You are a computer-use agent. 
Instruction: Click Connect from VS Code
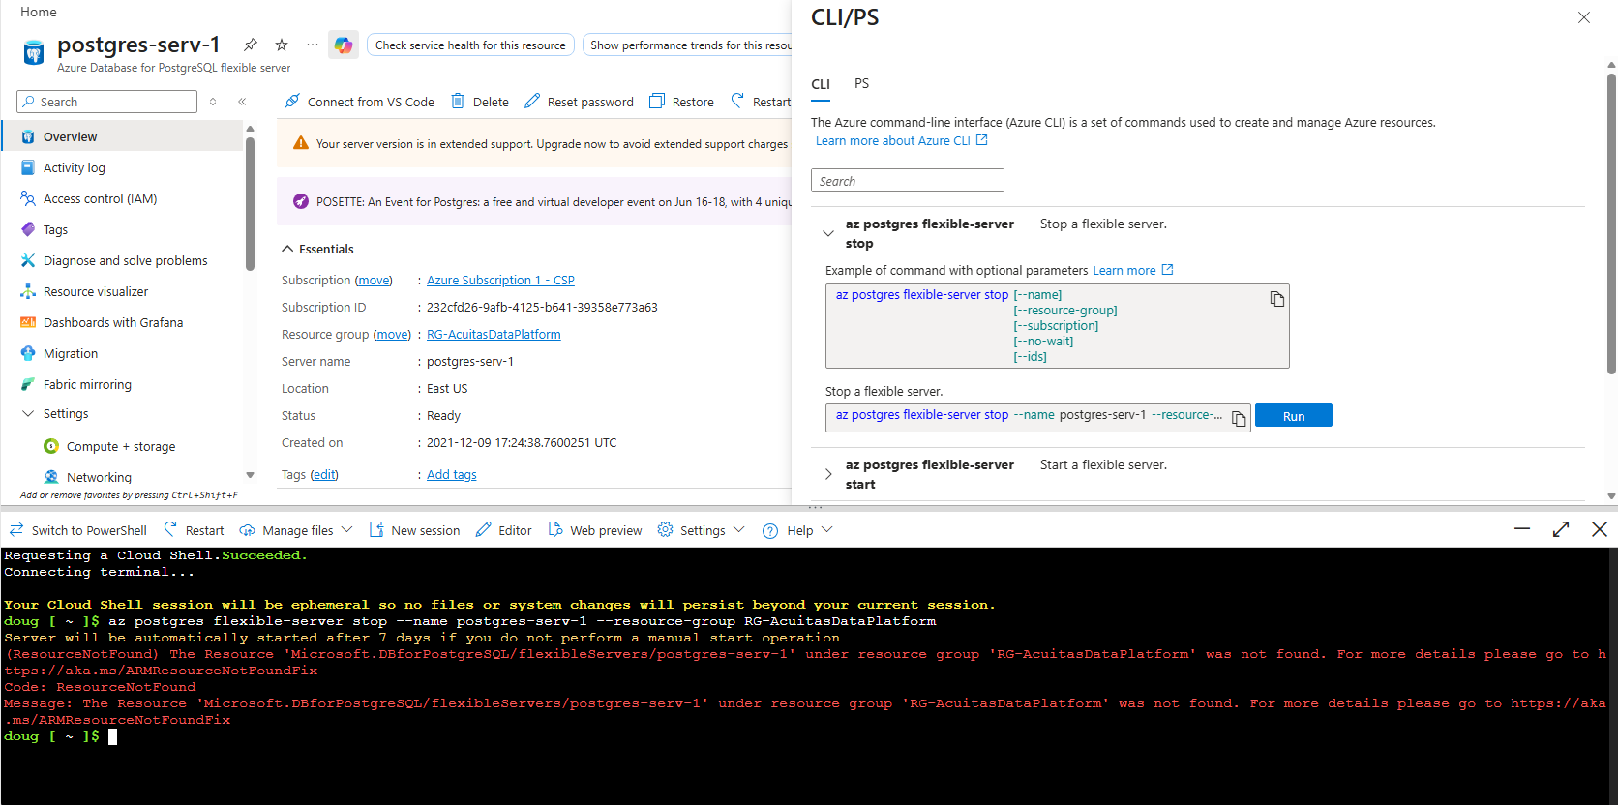359,102
